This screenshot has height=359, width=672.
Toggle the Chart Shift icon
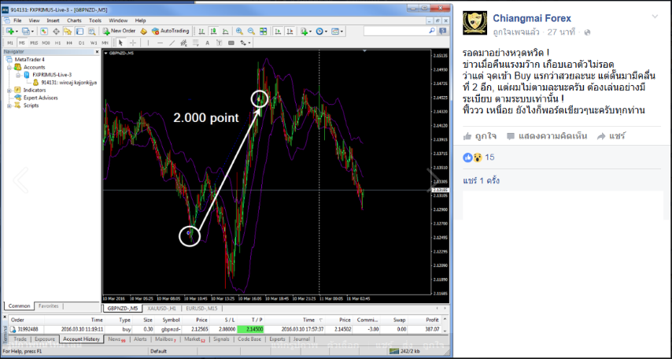pyautogui.click(x=290, y=31)
